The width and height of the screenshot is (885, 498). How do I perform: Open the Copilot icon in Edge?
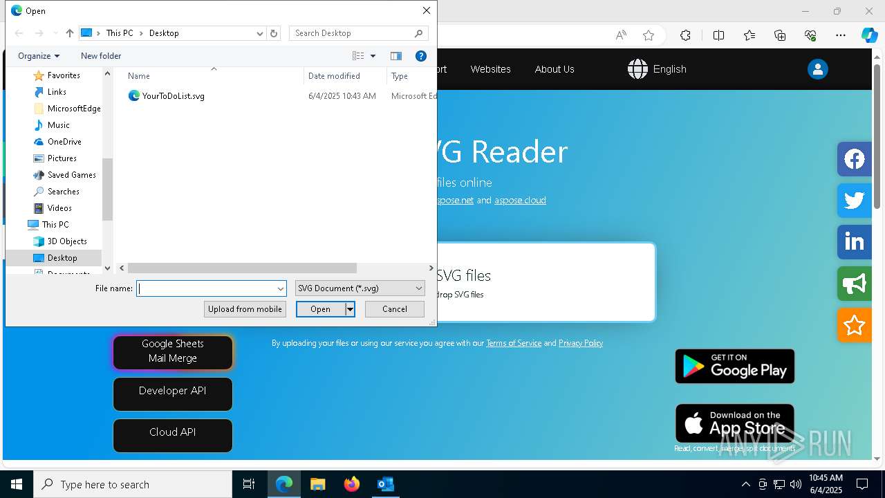pos(869,35)
